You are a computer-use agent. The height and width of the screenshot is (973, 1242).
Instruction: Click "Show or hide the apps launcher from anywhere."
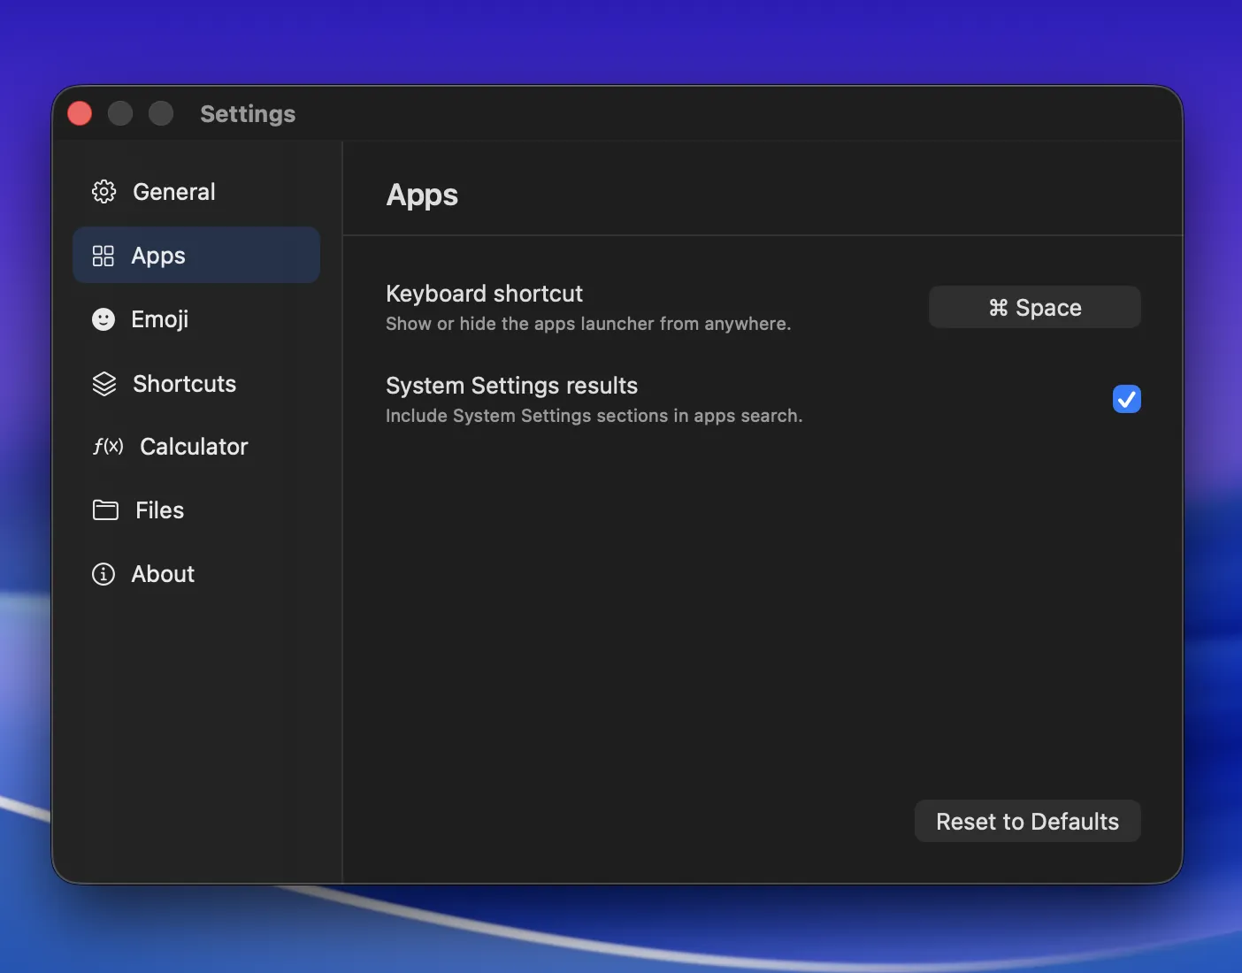click(x=588, y=324)
